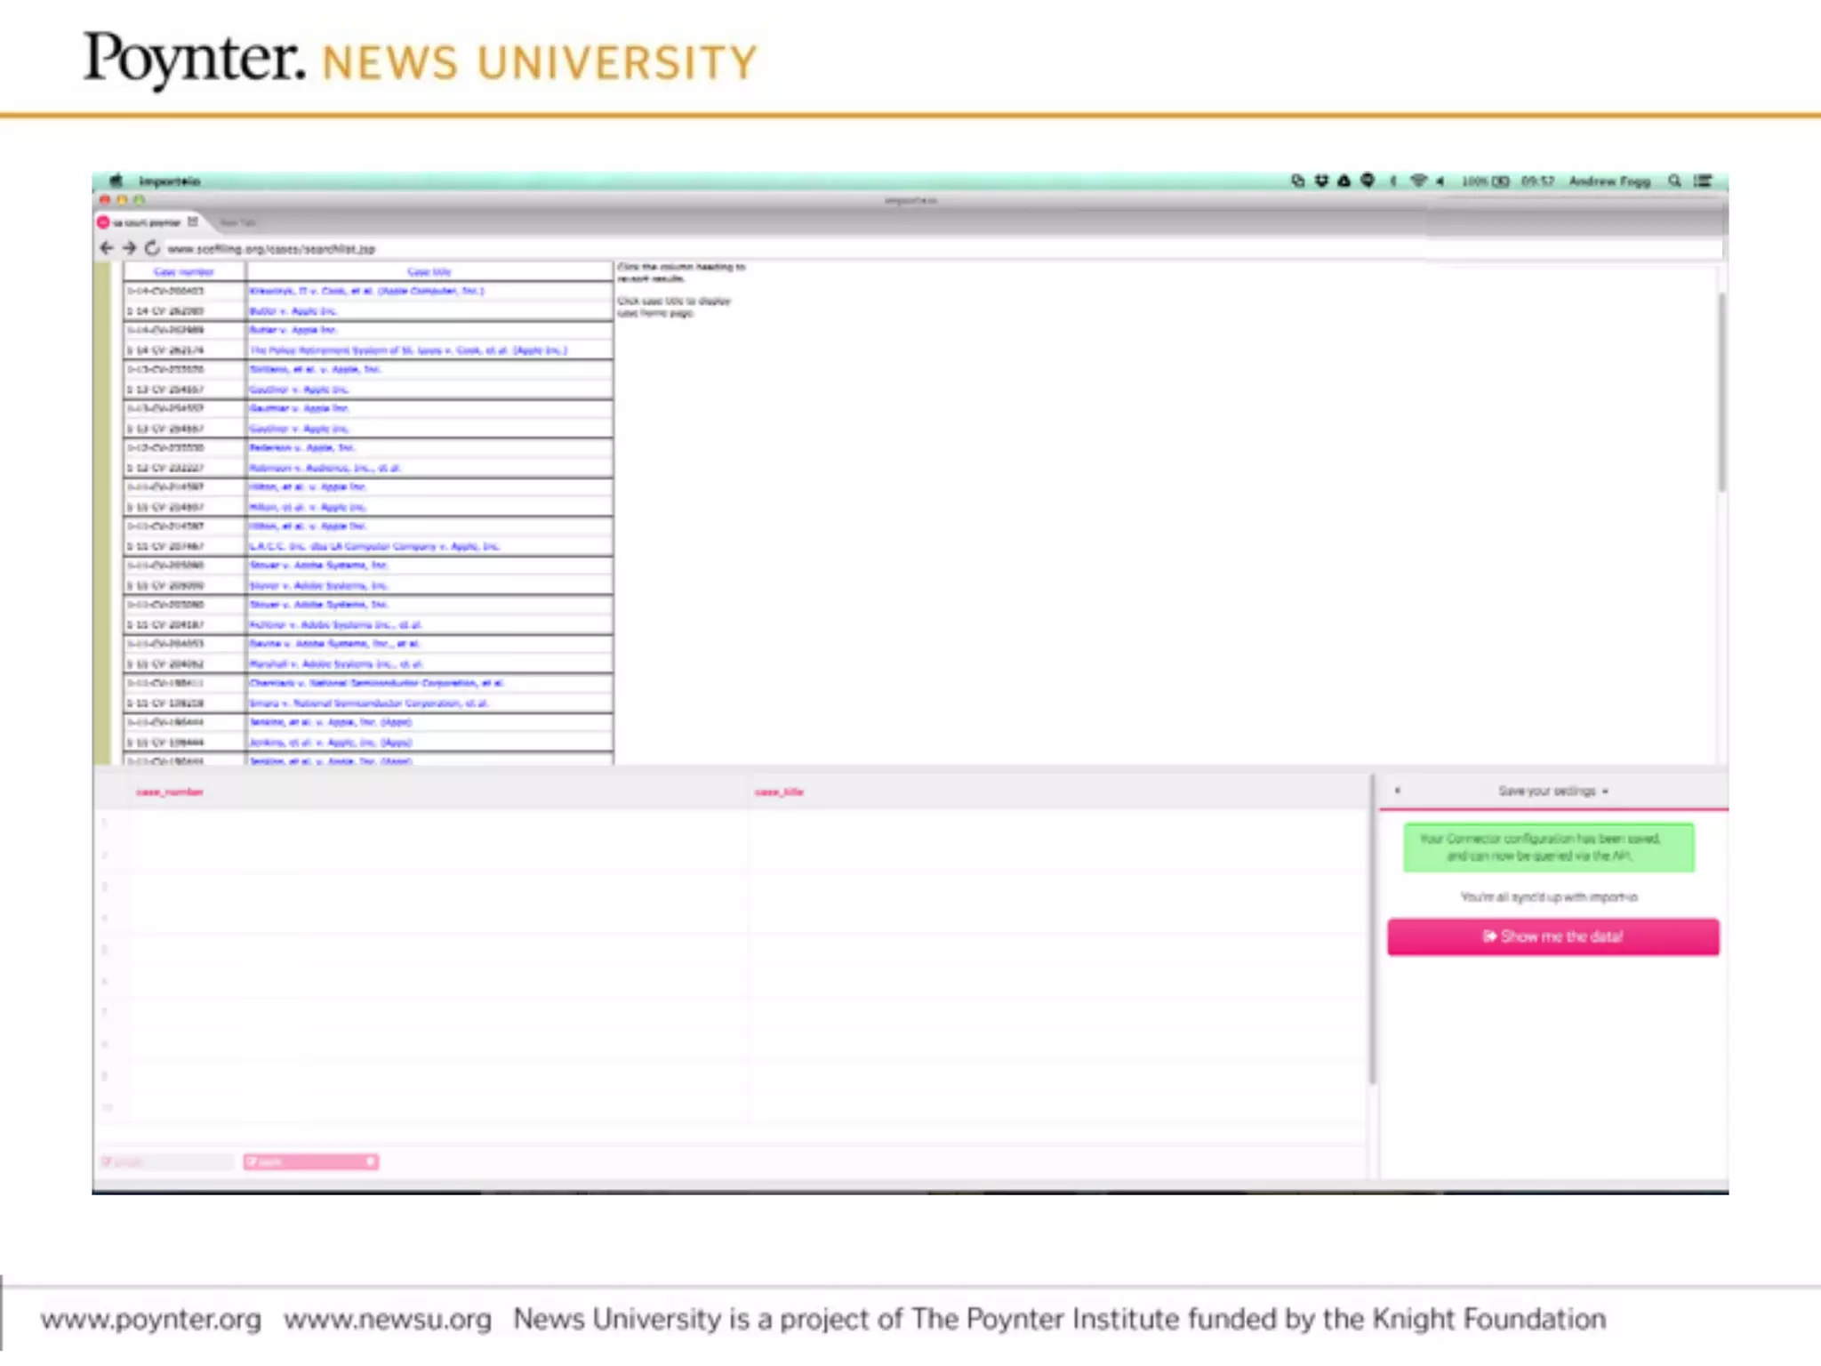1821x1366 pixels.
Task: Click the back arrow in settings panel header
Action: coord(1398,791)
